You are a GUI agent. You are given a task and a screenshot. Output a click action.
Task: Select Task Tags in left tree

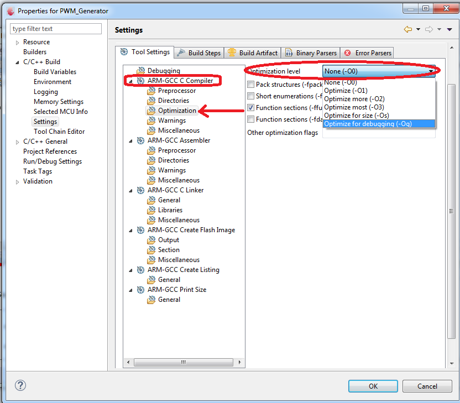point(38,171)
